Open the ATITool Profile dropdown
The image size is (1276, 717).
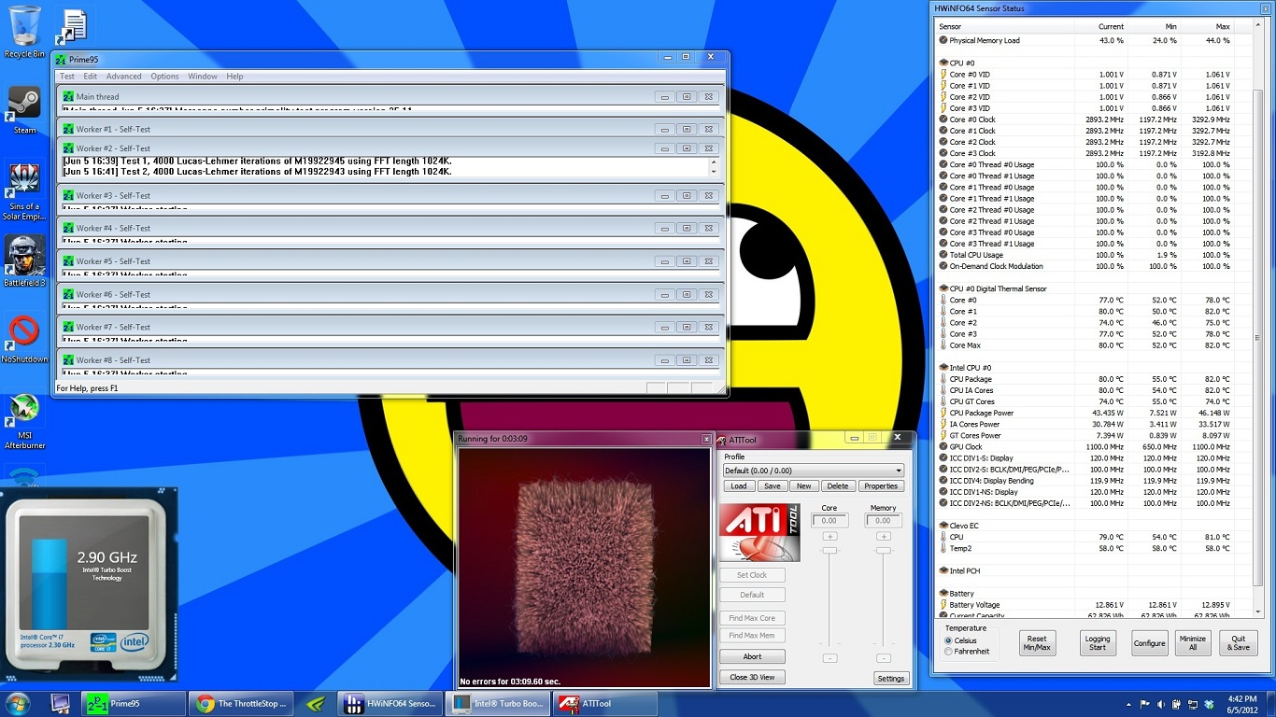point(814,471)
